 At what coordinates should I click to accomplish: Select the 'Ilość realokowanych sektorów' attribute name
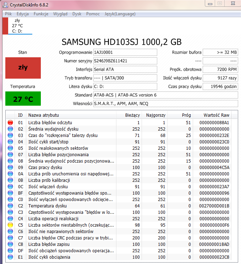58,148
